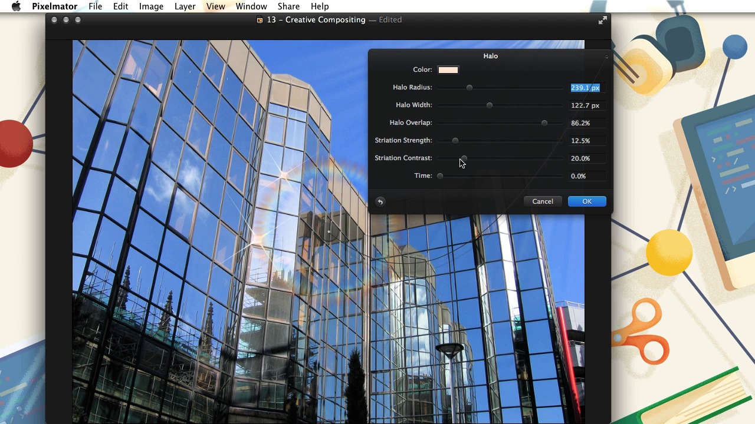Click the Halo dialog title
Screen dimensions: 755x424
tap(491, 56)
